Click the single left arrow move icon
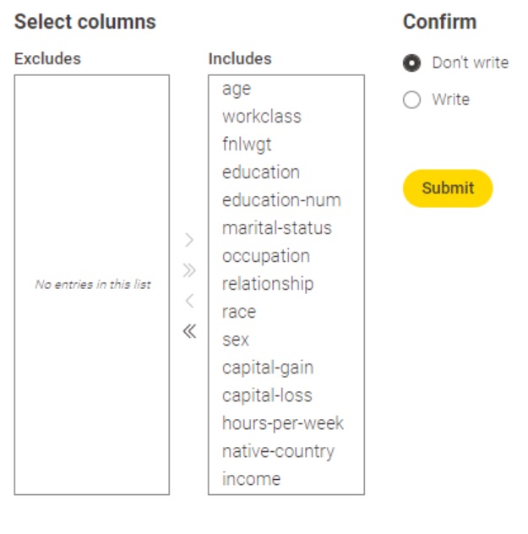The height and width of the screenshot is (534, 528). 189,301
